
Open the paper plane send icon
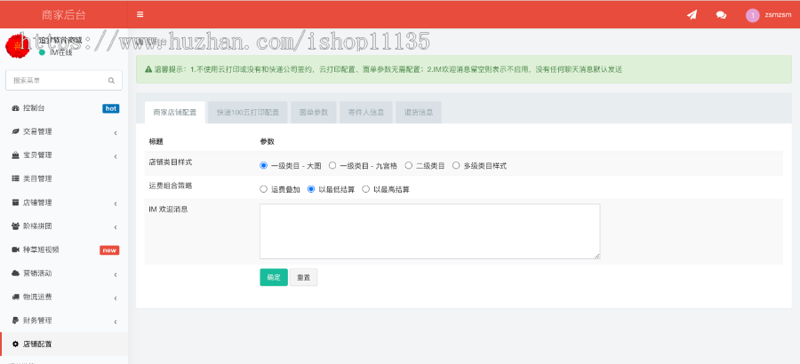click(692, 15)
